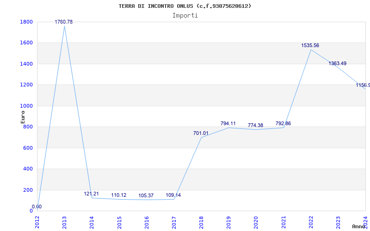The height and width of the screenshot is (231, 370).
Task: Select the 400 y-axis tick label
Action: (28, 169)
